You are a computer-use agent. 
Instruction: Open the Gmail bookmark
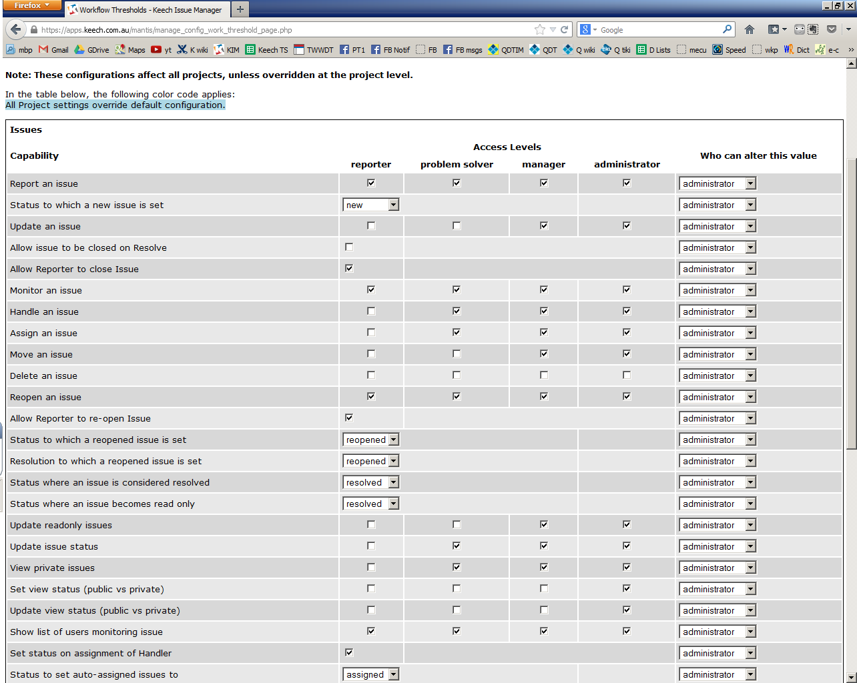pos(53,50)
